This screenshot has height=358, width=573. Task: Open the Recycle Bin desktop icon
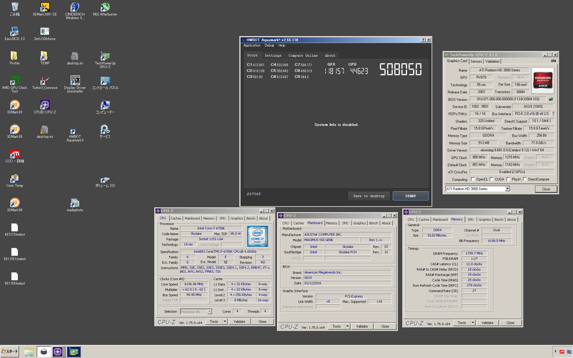15,9
